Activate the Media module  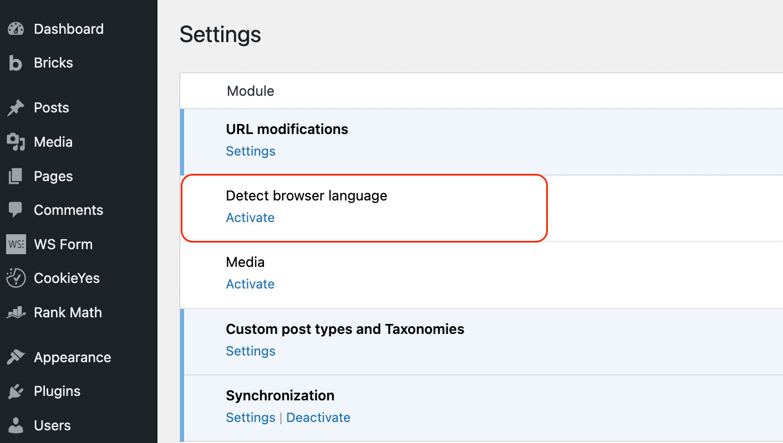click(x=250, y=284)
